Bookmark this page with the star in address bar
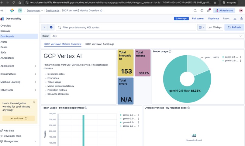 (x=215, y=2)
